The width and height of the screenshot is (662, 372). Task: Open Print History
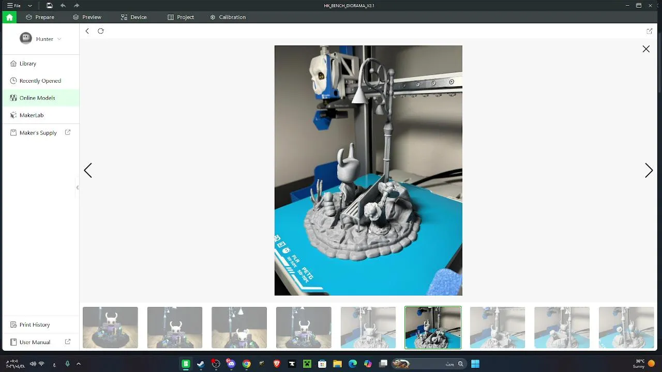pyautogui.click(x=41, y=324)
